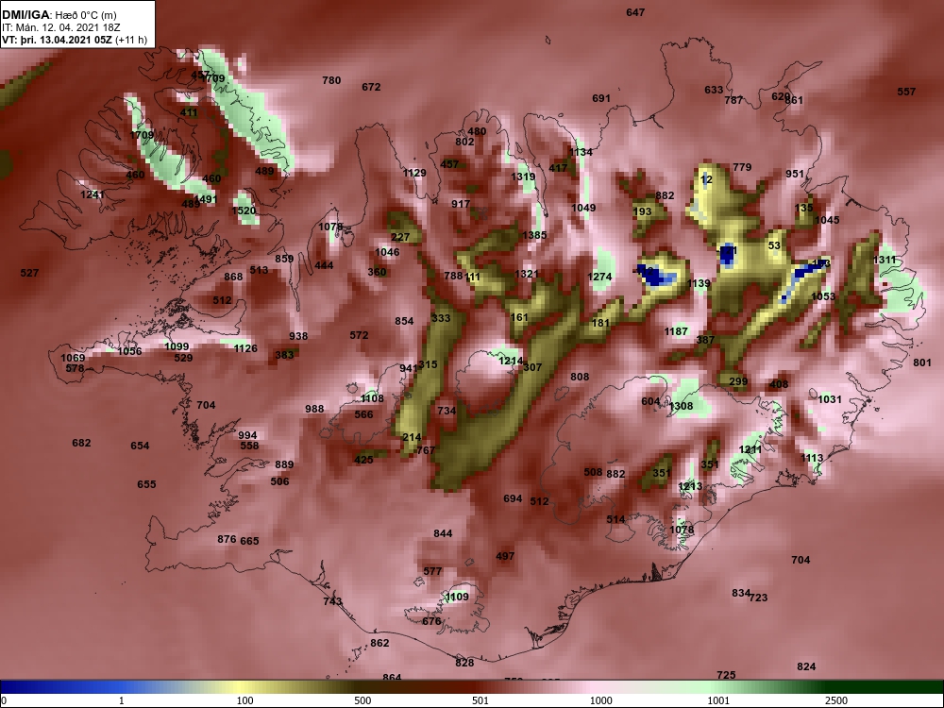Click the map value '808'
This screenshot has height=708, width=944.
[x=580, y=377]
